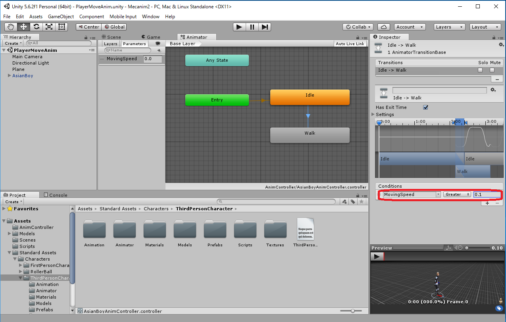Click the Step frame button
Screen dimensions: 506x322
[x=265, y=27]
